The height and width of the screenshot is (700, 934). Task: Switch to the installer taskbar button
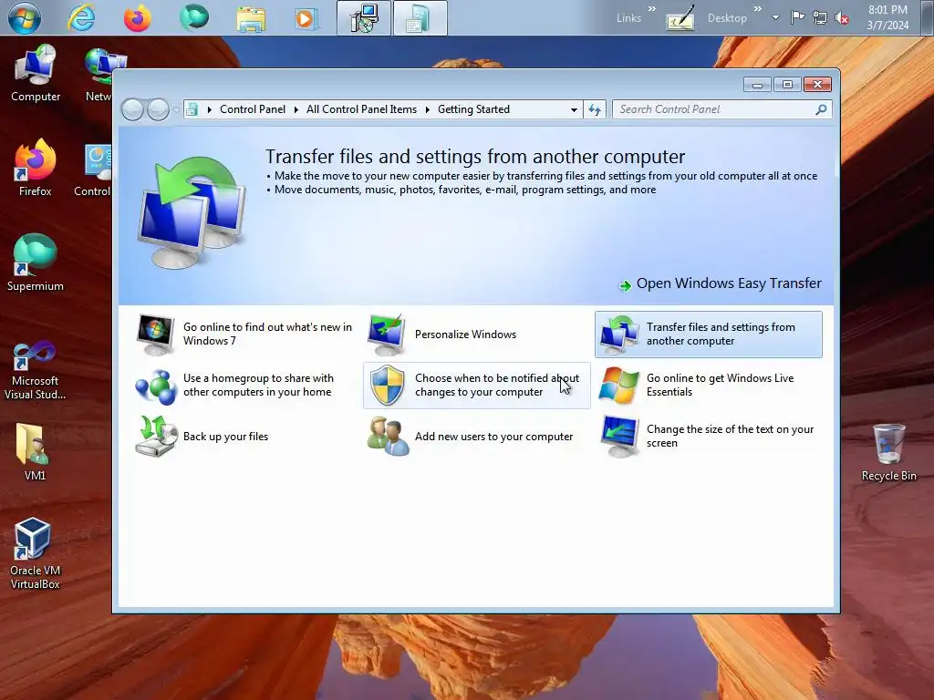364,18
